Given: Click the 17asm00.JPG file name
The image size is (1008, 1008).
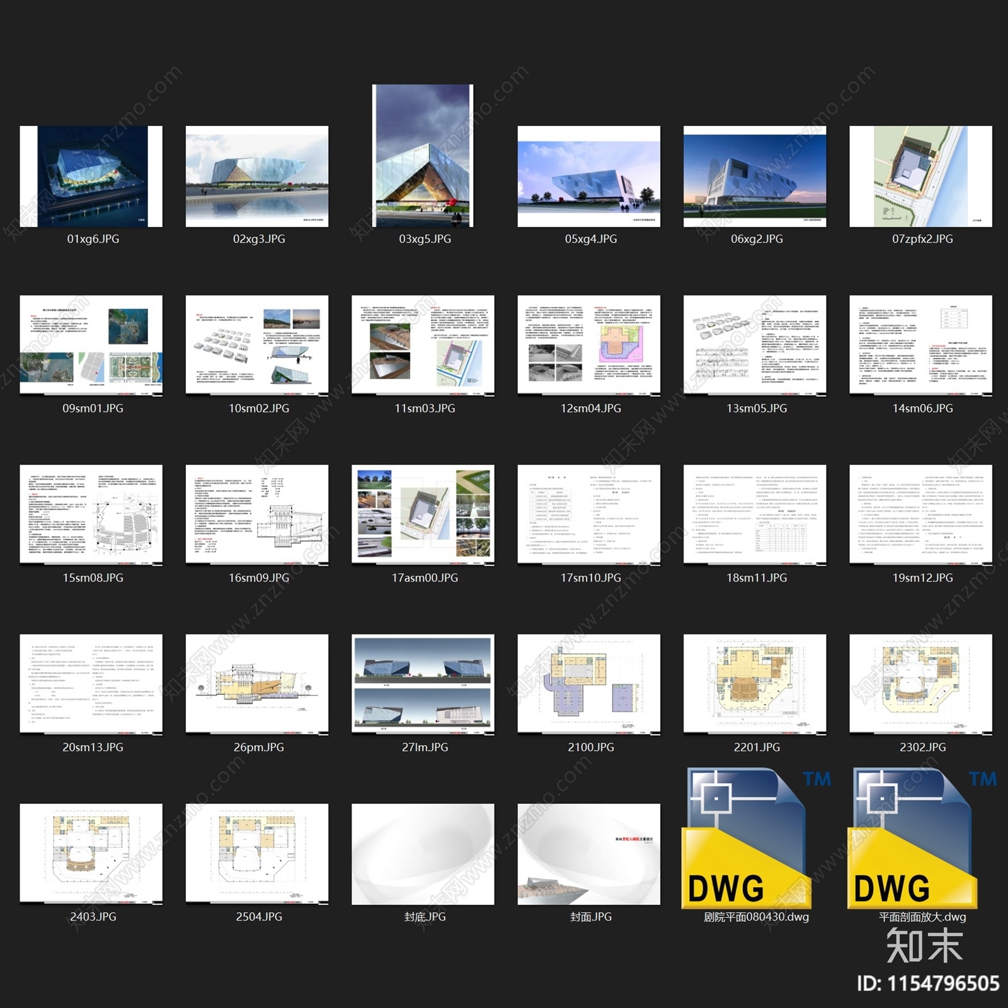Looking at the screenshot, I should point(425,578).
